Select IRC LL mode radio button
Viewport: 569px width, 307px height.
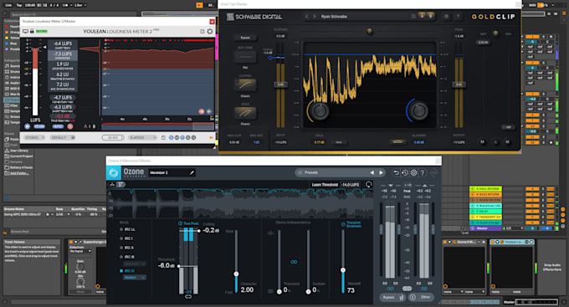[121, 229]
